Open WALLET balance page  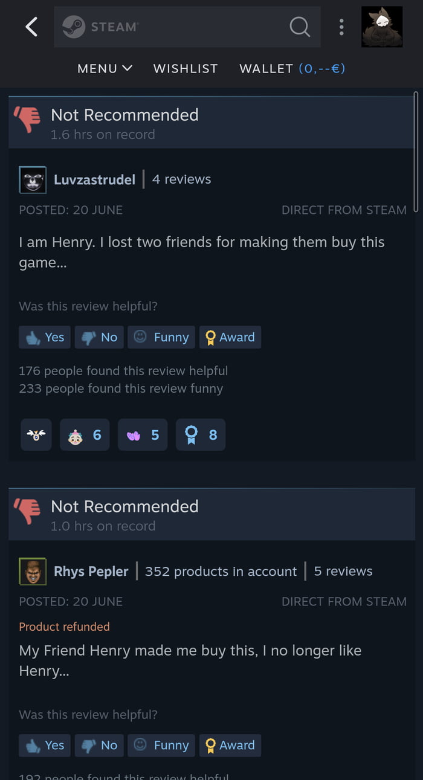(292, 68)
